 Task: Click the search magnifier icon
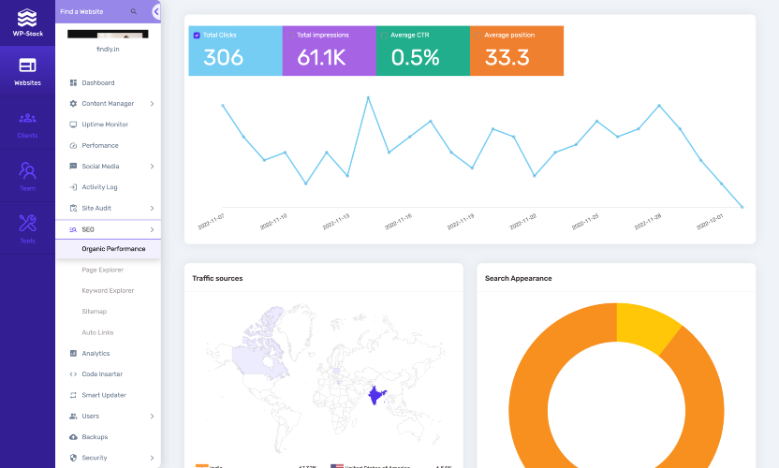[x=134, y=11]
